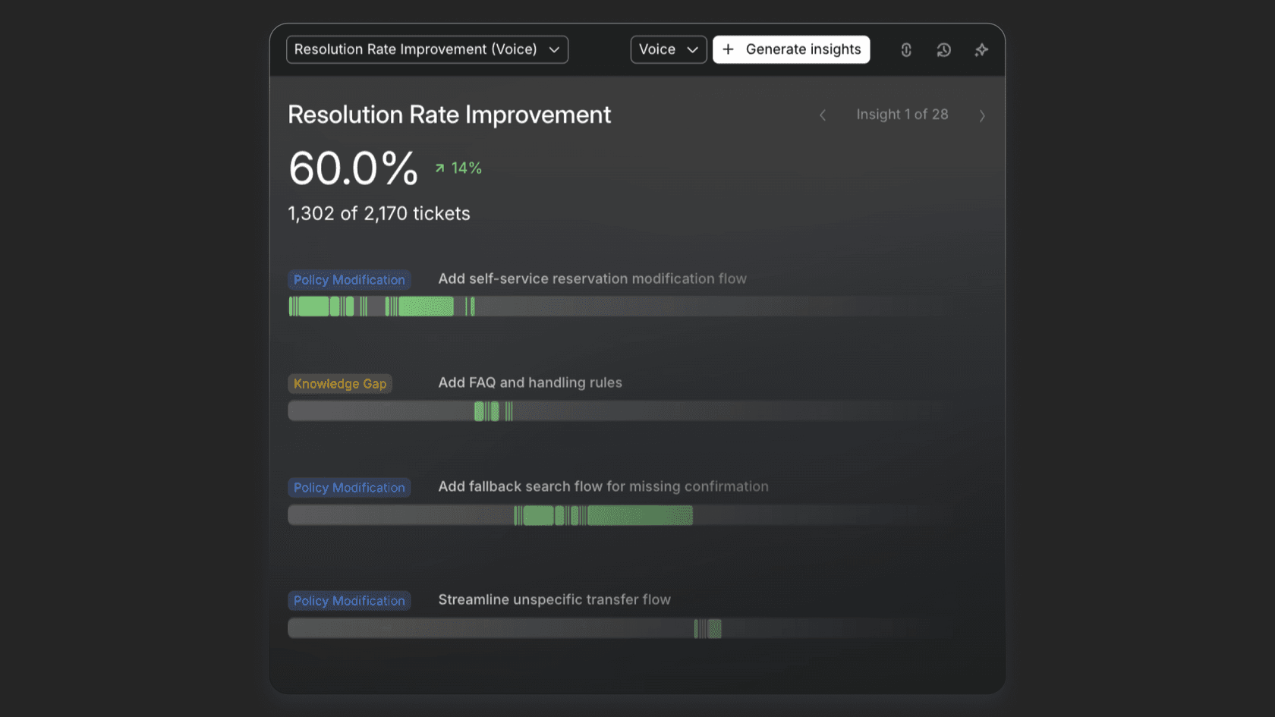
Task: Click the 60.0% resolution rate metric
Action: (352, 168)
